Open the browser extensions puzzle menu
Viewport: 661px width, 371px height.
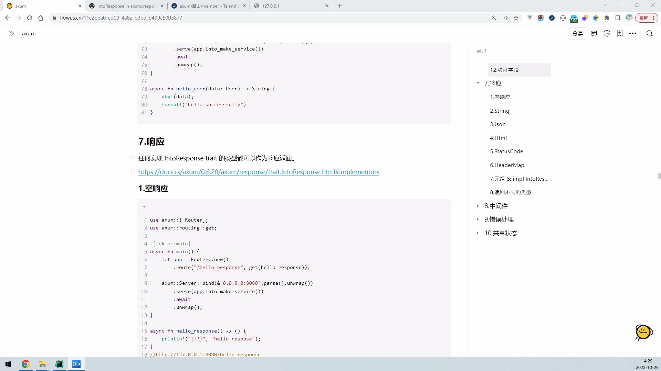pos(607,18)
